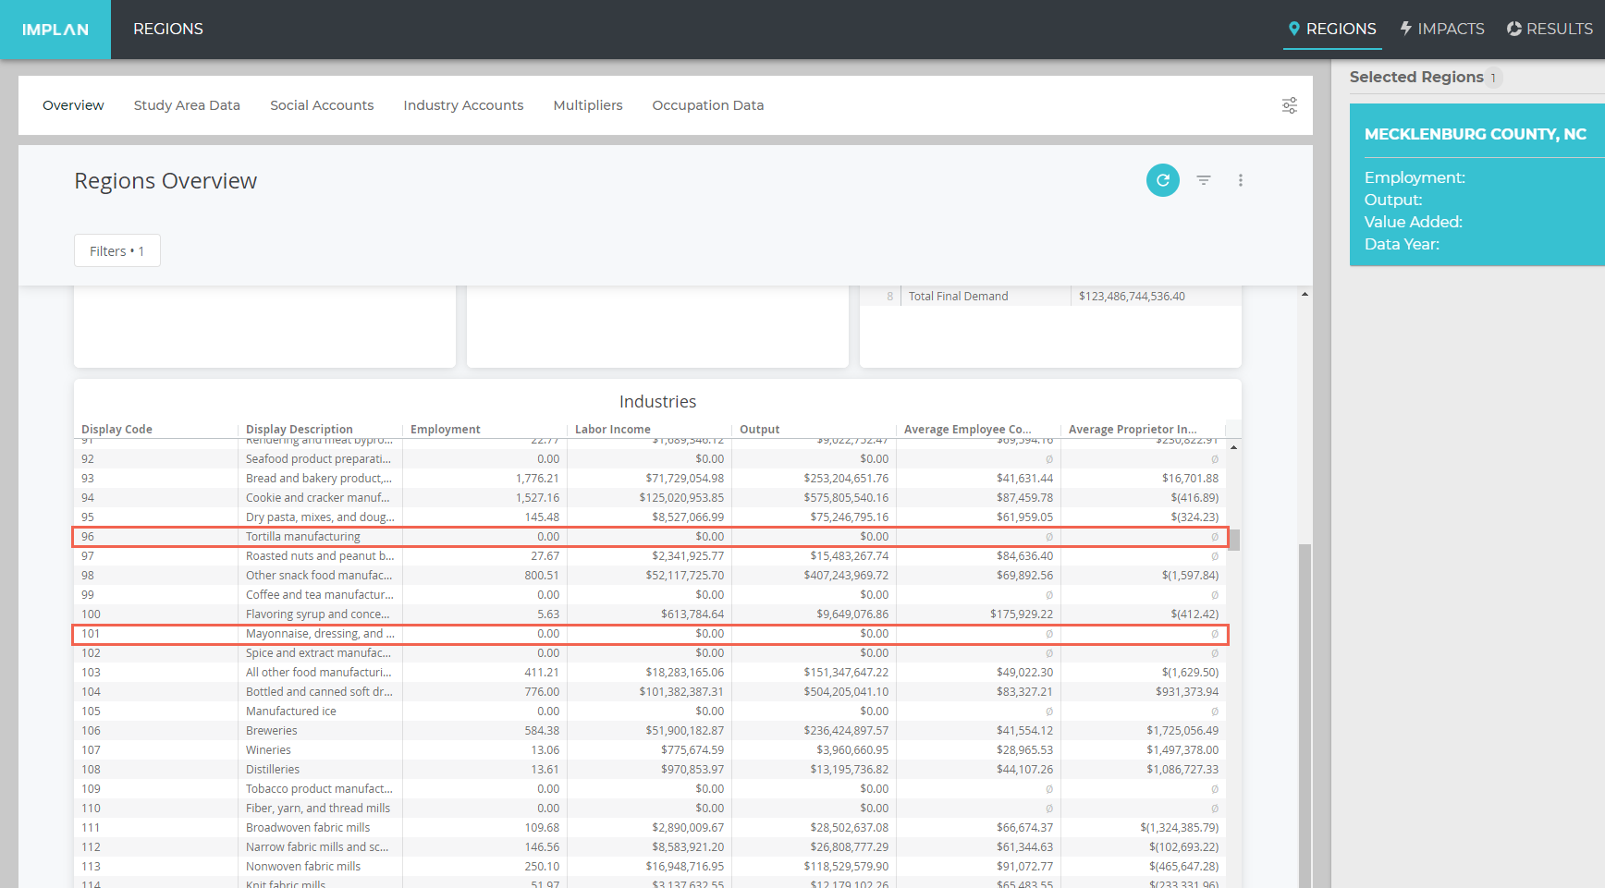
Task: Sort by Labor Income column header
Action: [613, 429]
